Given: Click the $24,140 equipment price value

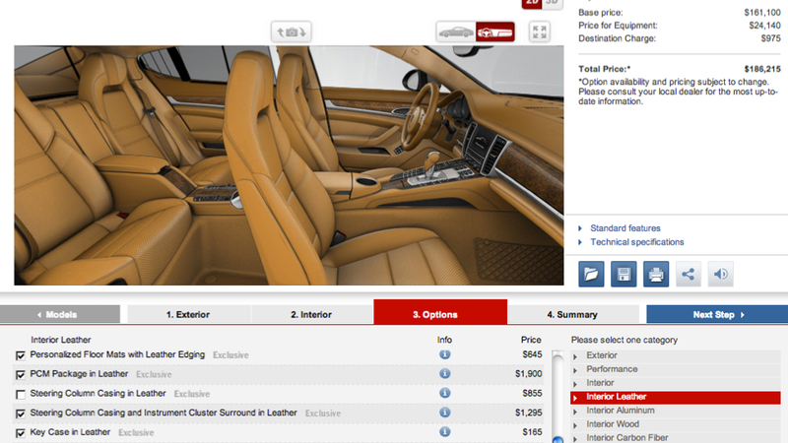Looking at the screenshot, I should coord(765,26).
